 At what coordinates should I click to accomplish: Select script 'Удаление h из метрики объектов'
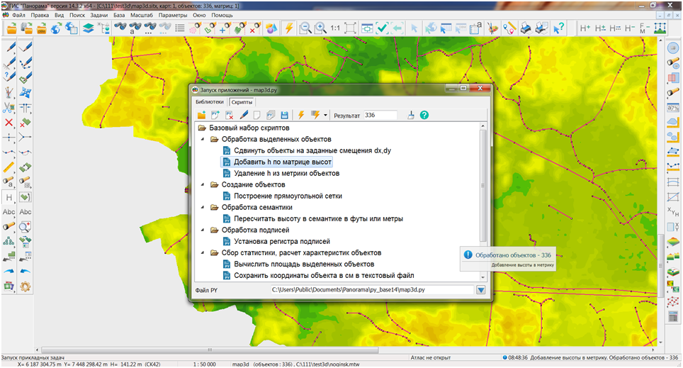click(287, 173)
